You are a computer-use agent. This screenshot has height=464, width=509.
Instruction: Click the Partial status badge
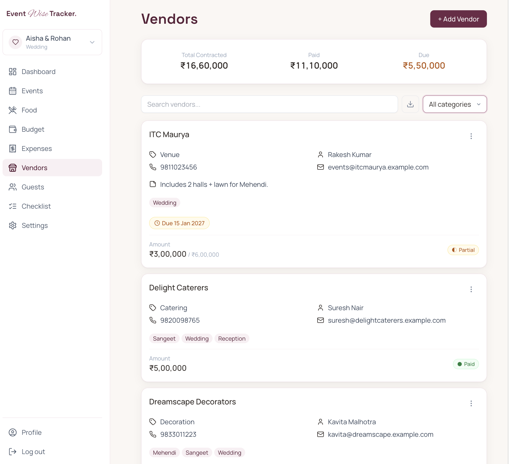pyautogui.click(x=463, y=250)
